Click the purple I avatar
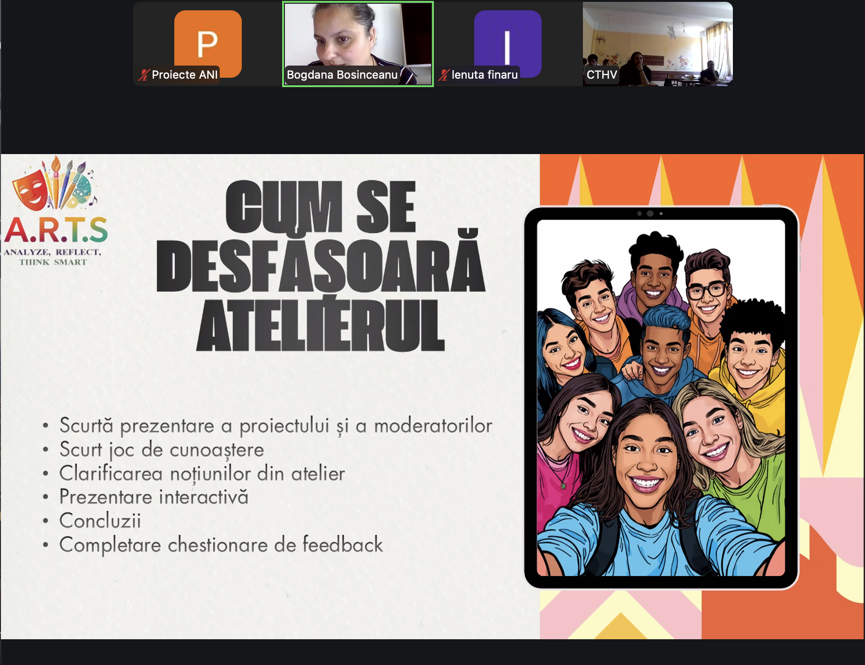This screenshot has width=865, height=665. 508,44
